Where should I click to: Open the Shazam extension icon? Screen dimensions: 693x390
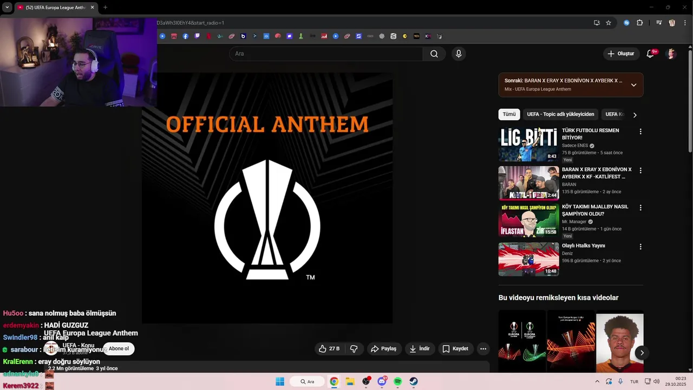coord(626,23)
